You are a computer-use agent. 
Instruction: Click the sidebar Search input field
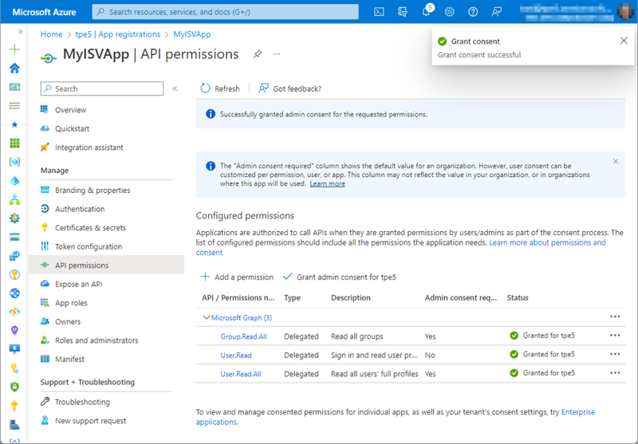(x=104, y=88)
